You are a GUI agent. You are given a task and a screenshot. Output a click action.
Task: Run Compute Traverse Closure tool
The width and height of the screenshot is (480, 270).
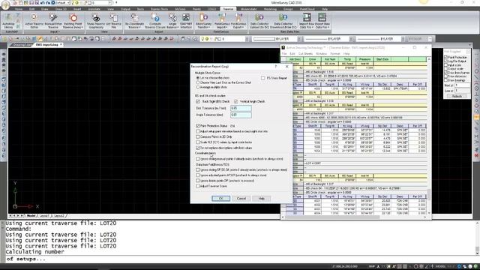coord(155,21)
